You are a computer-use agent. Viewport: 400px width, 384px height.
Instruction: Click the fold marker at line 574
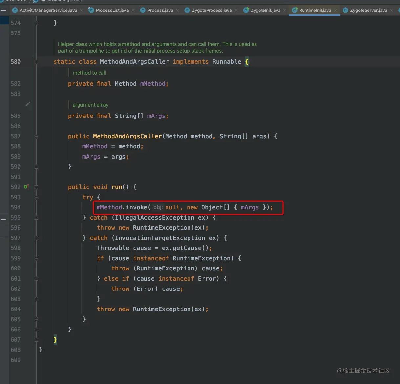(36, 23)
